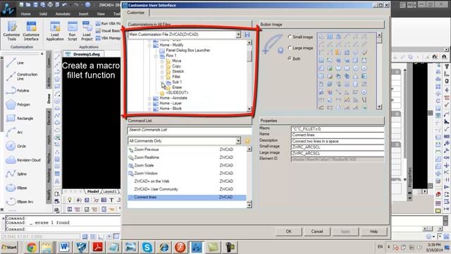
Task: Expand Home - Block tree node
Action: [149, 109]
